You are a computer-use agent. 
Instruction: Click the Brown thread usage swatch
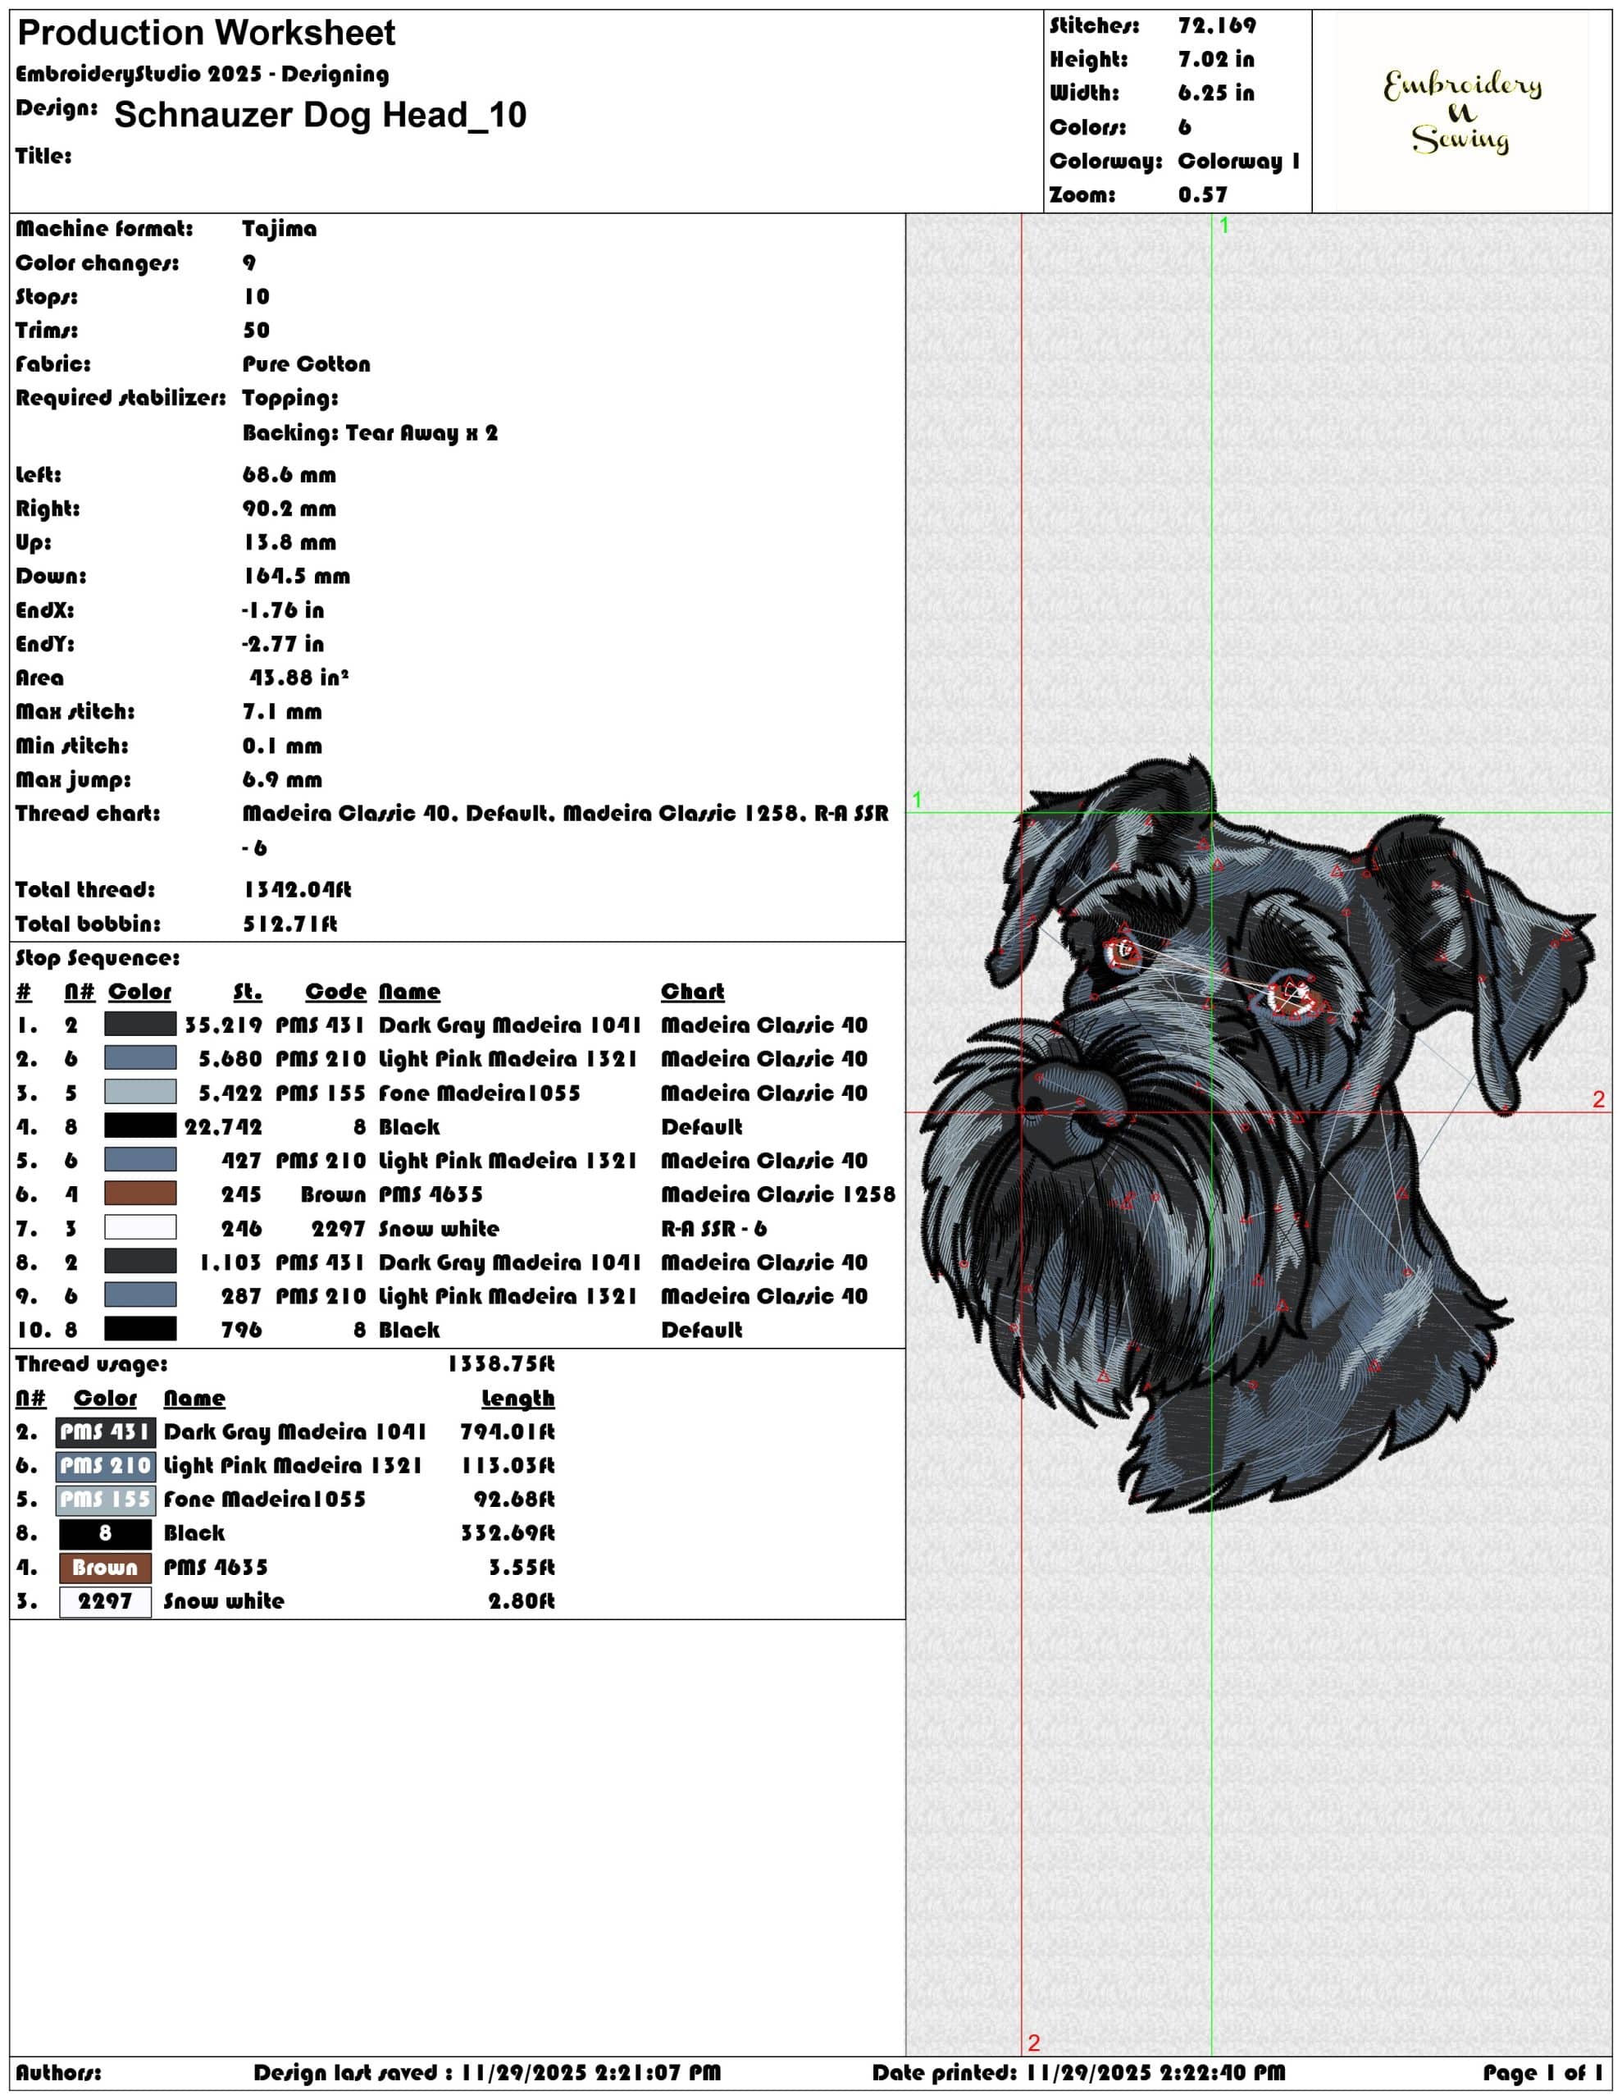click(x=106, y=1568)
